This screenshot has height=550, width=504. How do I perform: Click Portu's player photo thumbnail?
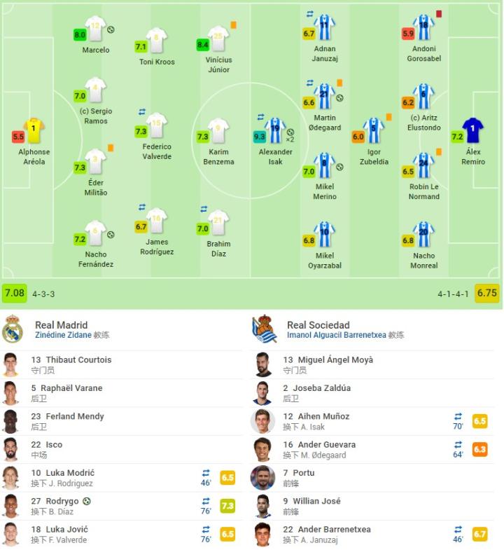click(263, 478)
